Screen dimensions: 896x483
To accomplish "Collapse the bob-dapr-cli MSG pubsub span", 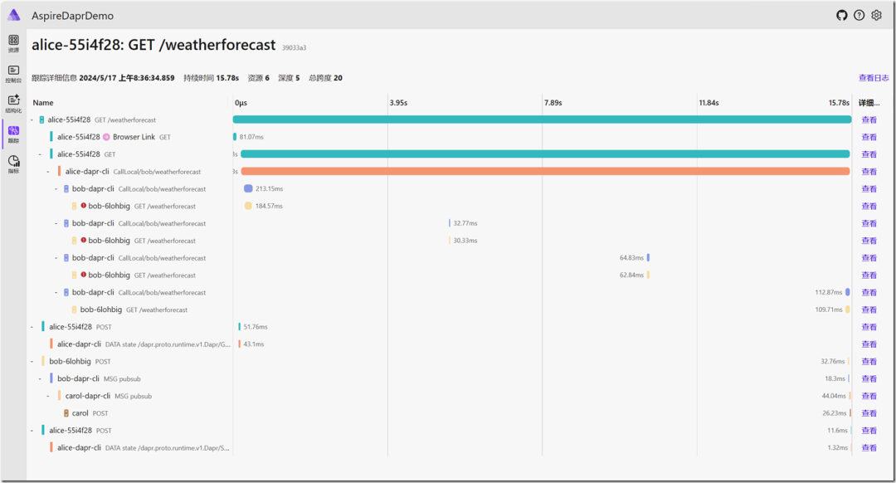I will coord(40,378).
